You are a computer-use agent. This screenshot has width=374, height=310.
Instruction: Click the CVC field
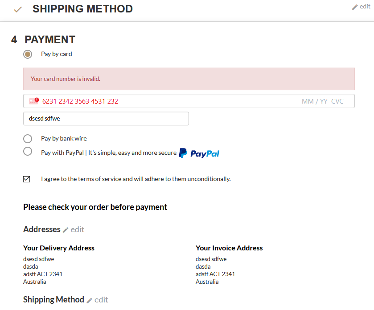coord(337,101)
